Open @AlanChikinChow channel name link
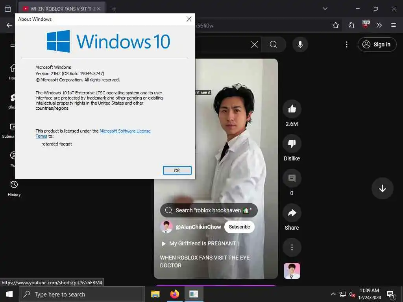The image size is (403, 302). (198, 227)
